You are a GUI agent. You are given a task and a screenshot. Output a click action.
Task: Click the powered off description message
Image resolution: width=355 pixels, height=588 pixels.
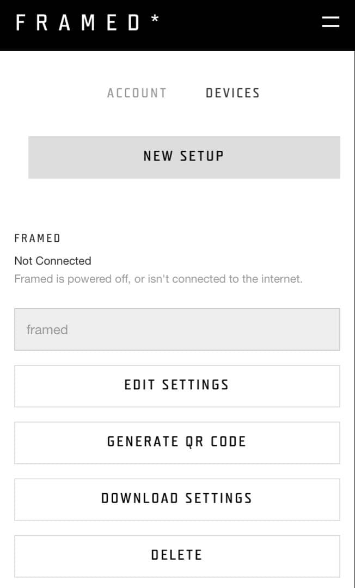pyautogui.click(x=158, y=279)
